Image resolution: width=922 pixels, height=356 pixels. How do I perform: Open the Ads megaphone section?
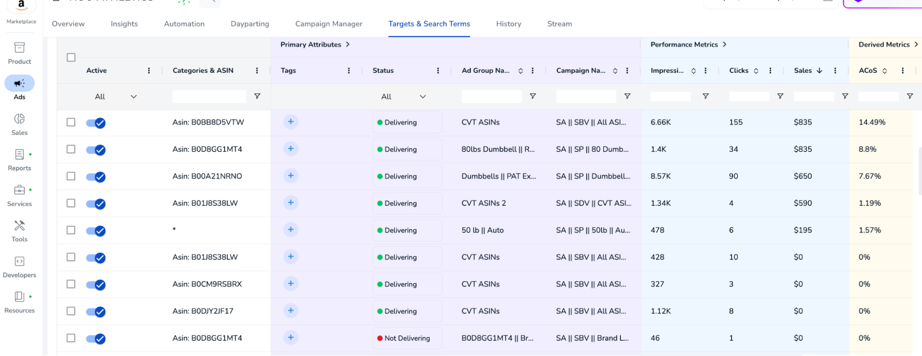pos(19,88)
